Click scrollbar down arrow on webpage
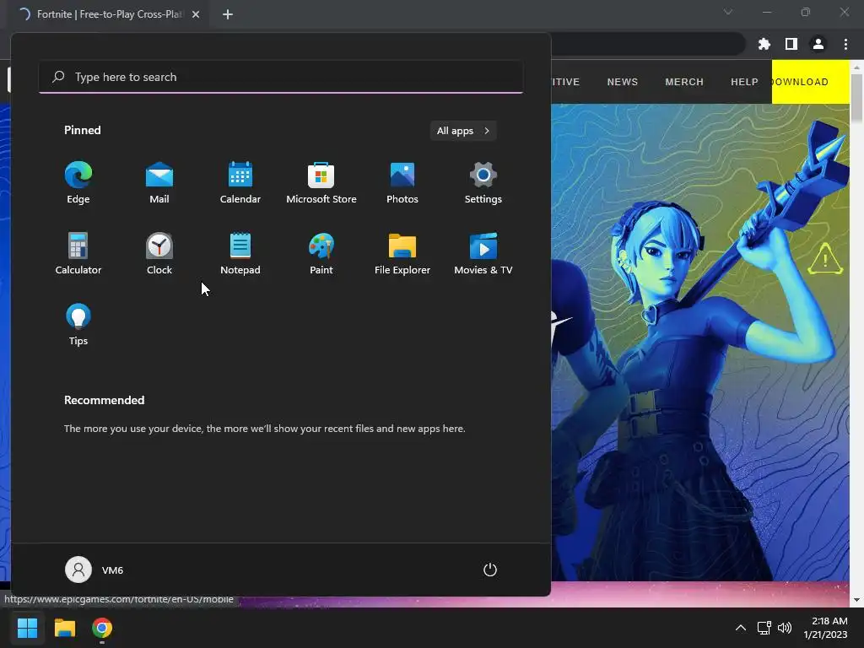Screen dimensions: 864x648 856,600
